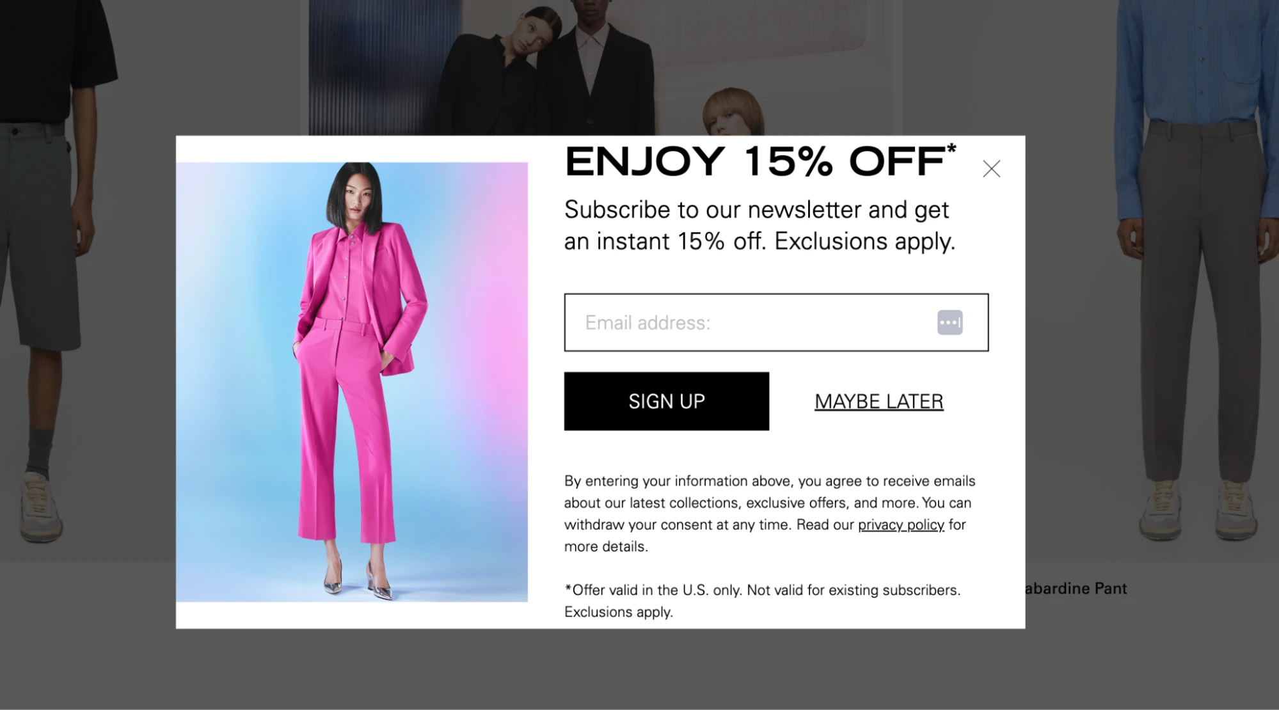
Task: Select the MAYBE LATER link
Action: point(879,401)
